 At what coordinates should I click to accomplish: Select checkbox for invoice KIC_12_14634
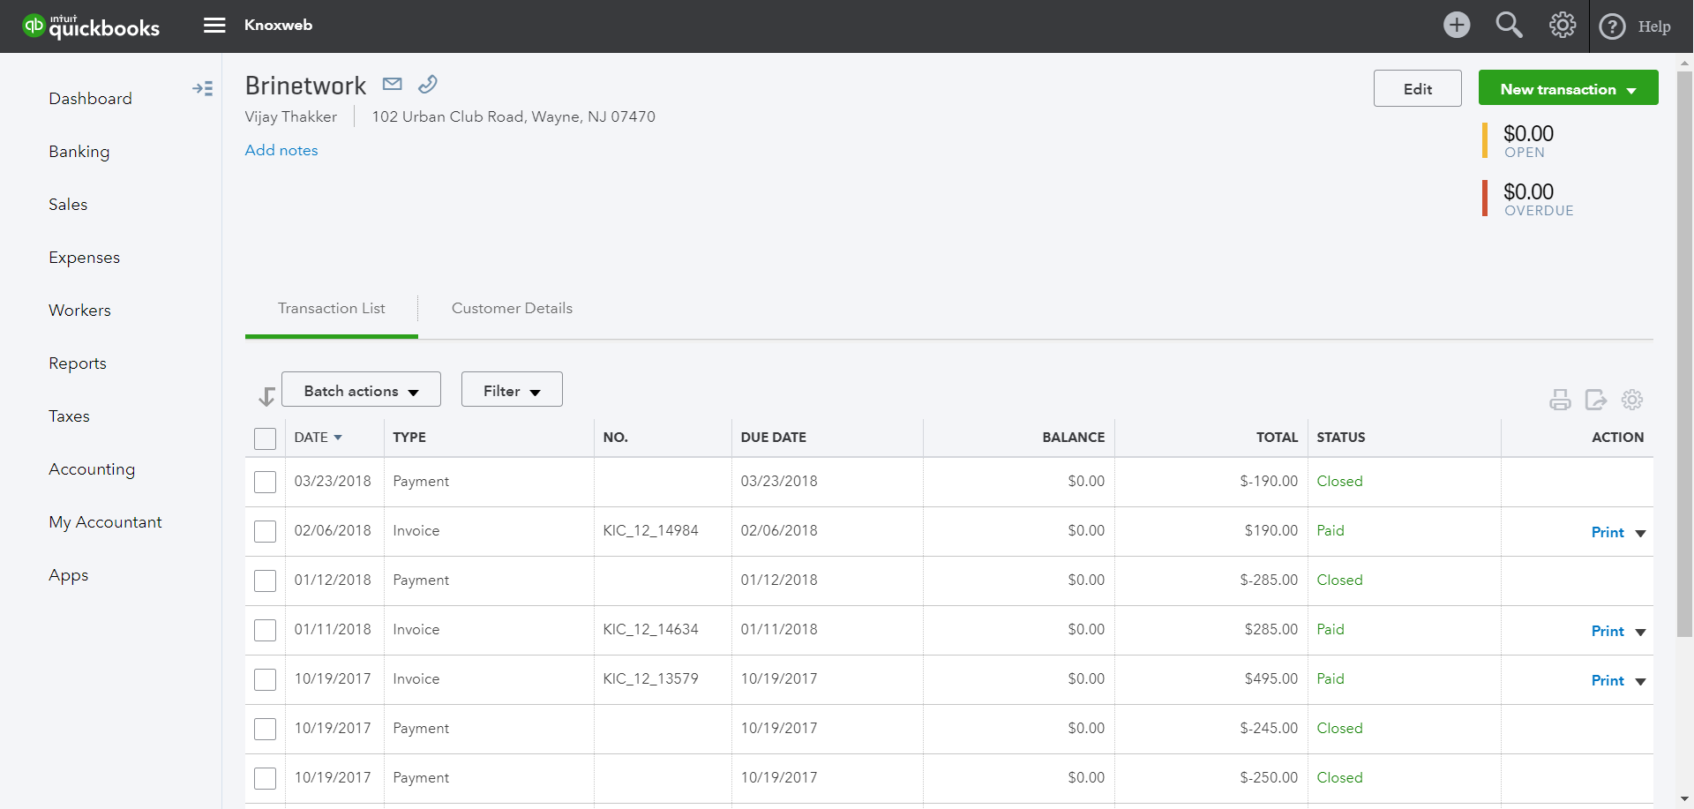pyautogui.click(x=265, y=630)
